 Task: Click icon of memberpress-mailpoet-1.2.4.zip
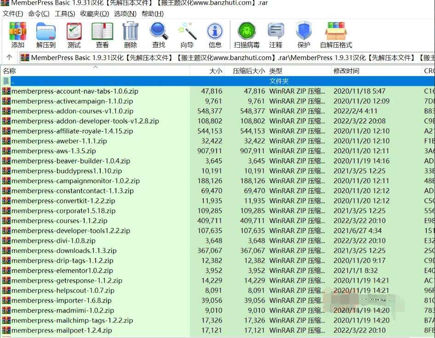pos(6,330)
